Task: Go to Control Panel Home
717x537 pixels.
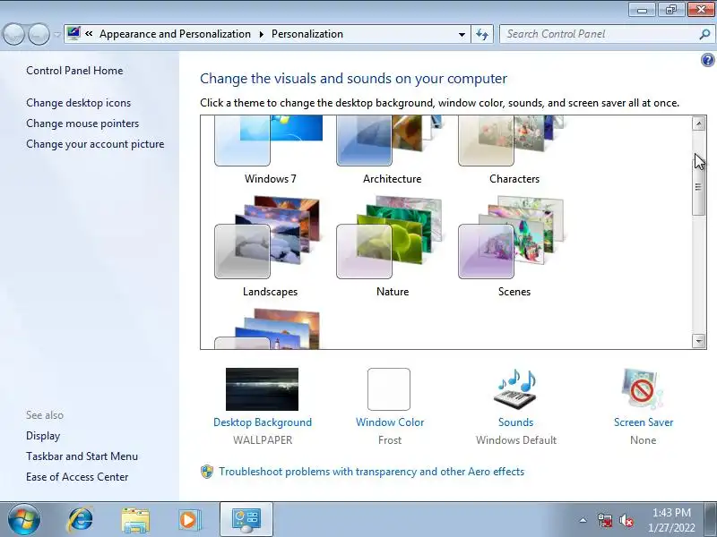Action: (74, 71)
